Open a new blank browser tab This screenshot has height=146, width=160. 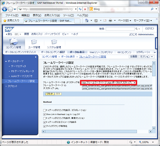[x=77, y=21]
